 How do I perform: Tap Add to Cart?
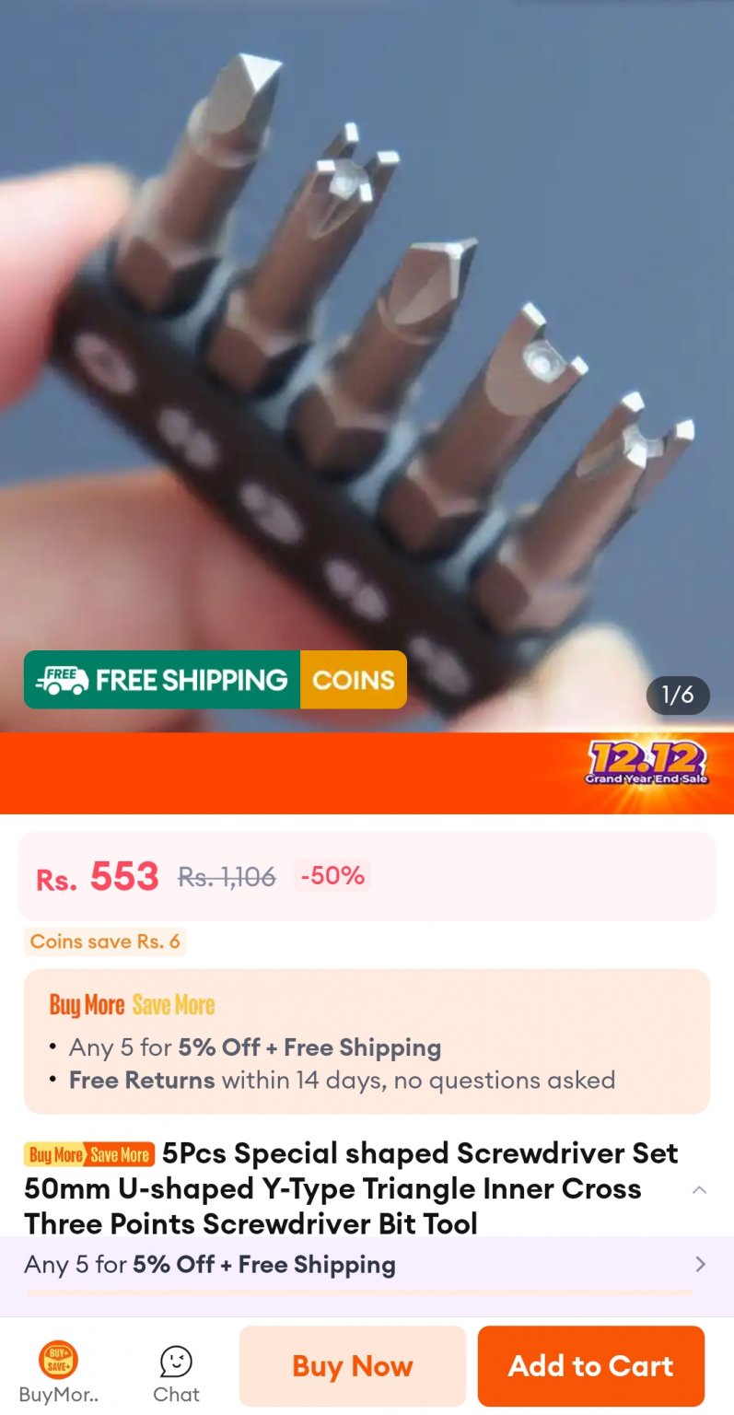(591, 1366)
